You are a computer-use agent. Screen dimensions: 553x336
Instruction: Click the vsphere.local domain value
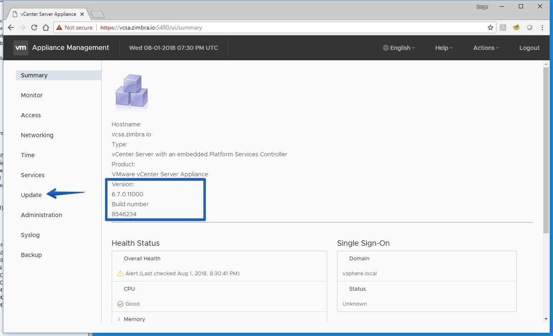[x=360, y=274]
